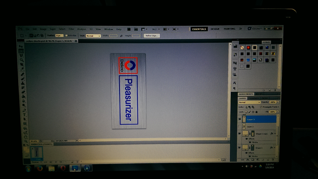Click the Add layer style fx button
Image resolution: width=318 pixels, height=179 pixels.
(x=248, y=160)
